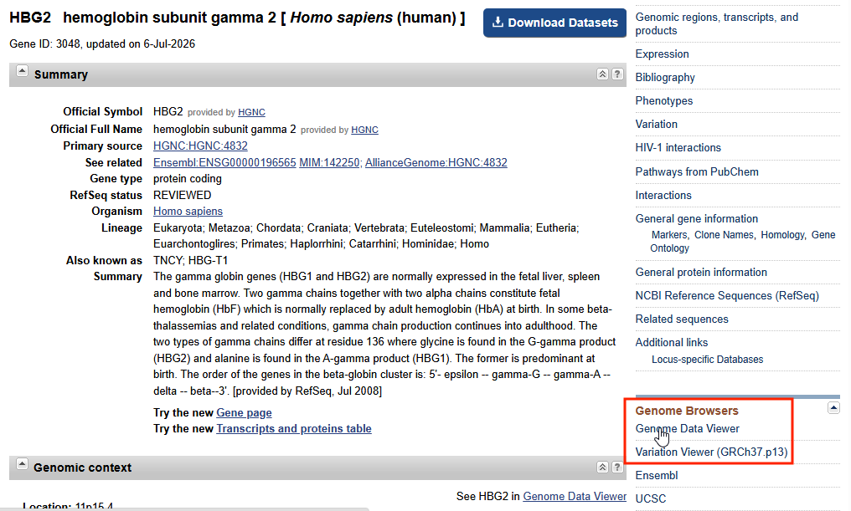Image resolution: width=851 pixels, height=511 pixels.
Task: Collapse the Genomic context section toggle
Action: click(22, 464)
